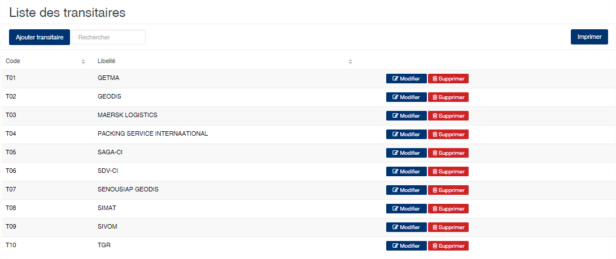Click Supprimer trash icon for PACKING SERVICE INTERNAATIONAL
This screenshot has height=259, width=616.
click(435, 135)
